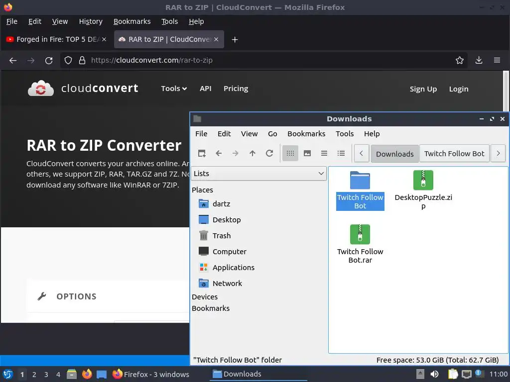Open CloudConvert API link
This screenshot has height=382, width=510.
[206, 89]
